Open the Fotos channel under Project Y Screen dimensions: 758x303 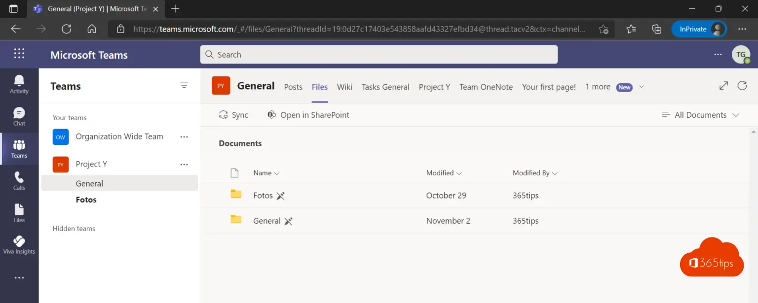(x=86, y=200)
